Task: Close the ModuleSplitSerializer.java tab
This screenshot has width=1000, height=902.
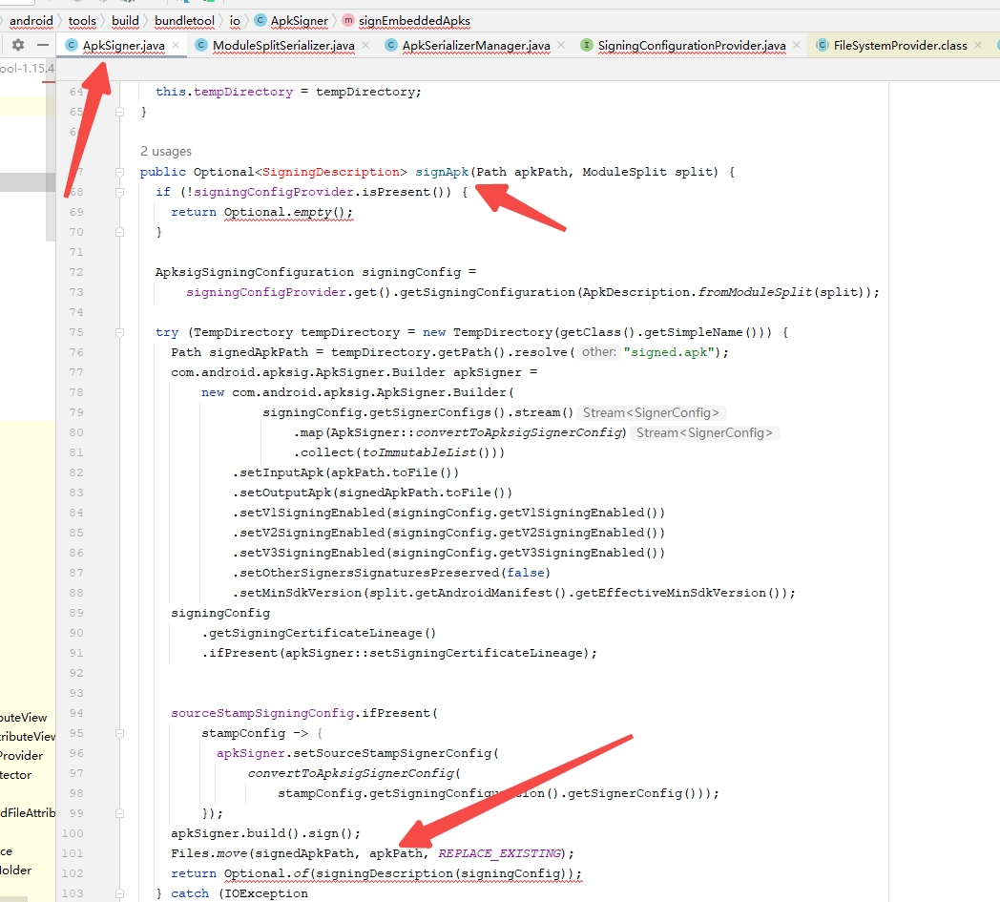Action: (365, 45)
